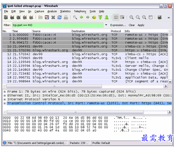Open the Capture menu

39,11
